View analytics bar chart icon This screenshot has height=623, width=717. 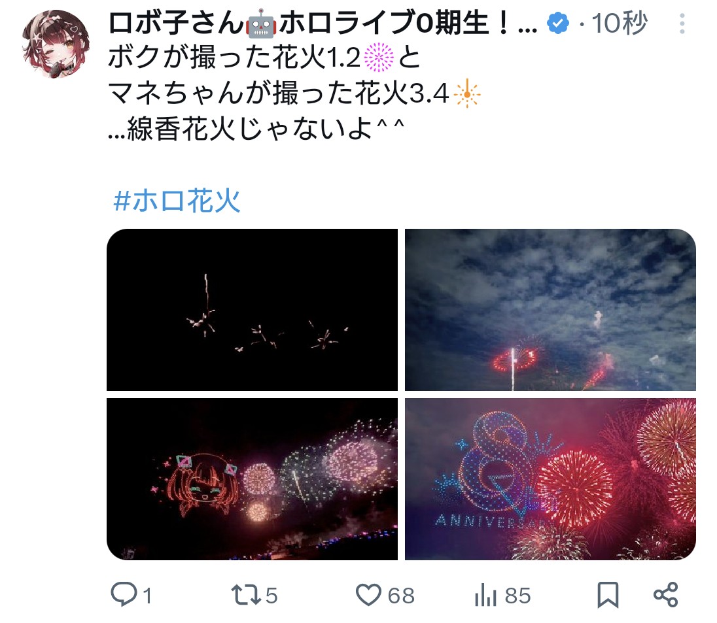click(x=485, y=596)
